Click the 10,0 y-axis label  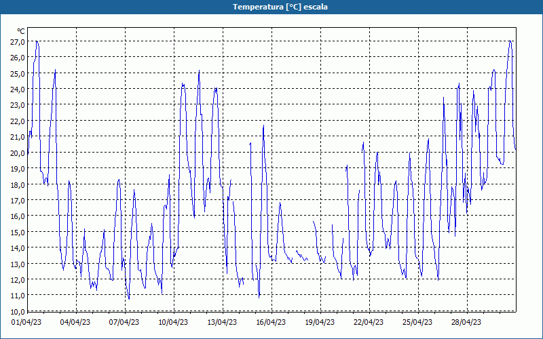18,311
